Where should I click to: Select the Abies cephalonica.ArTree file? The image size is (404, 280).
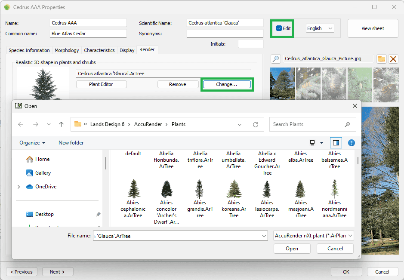[x=133, y=199]
